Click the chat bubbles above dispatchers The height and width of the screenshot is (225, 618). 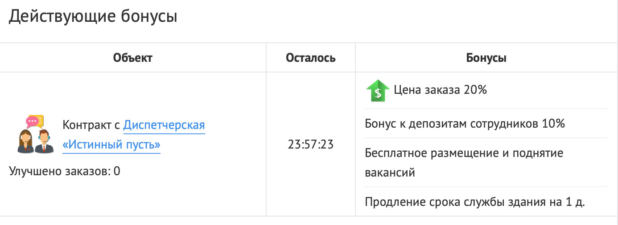pos(35,121)
